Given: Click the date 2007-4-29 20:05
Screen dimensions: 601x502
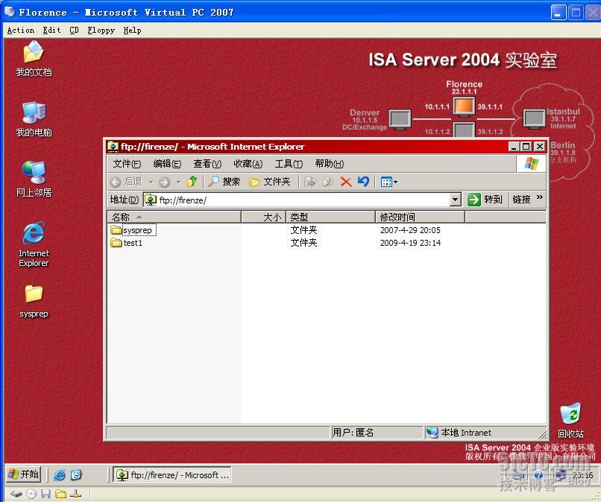Looking at the screenshot, I should tap(410, 230).
